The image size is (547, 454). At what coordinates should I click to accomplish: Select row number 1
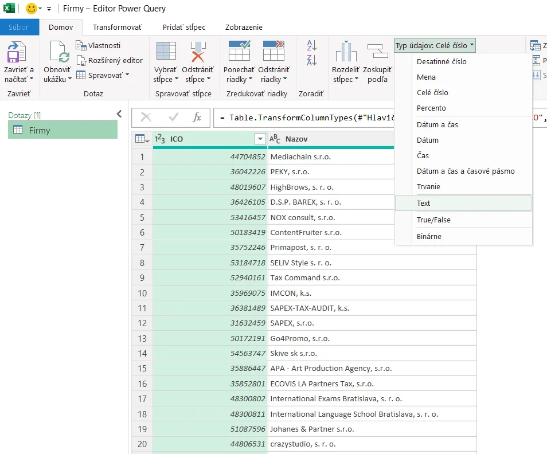pos(142,157)
